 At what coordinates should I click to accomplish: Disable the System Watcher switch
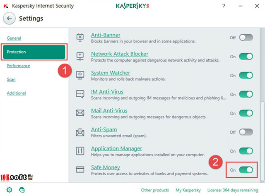point(246,75)
